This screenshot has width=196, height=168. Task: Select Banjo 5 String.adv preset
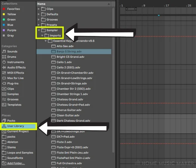tap(74, 52)
